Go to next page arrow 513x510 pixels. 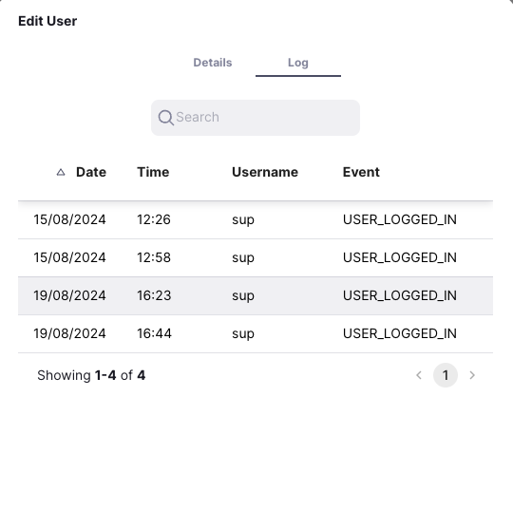point(472,375)
